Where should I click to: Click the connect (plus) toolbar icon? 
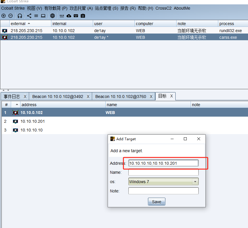(x=4, y=16)
